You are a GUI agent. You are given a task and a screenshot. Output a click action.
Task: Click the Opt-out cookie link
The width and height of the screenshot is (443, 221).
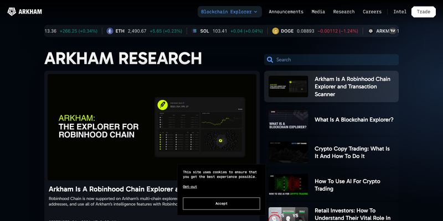(x=190, y=187)
